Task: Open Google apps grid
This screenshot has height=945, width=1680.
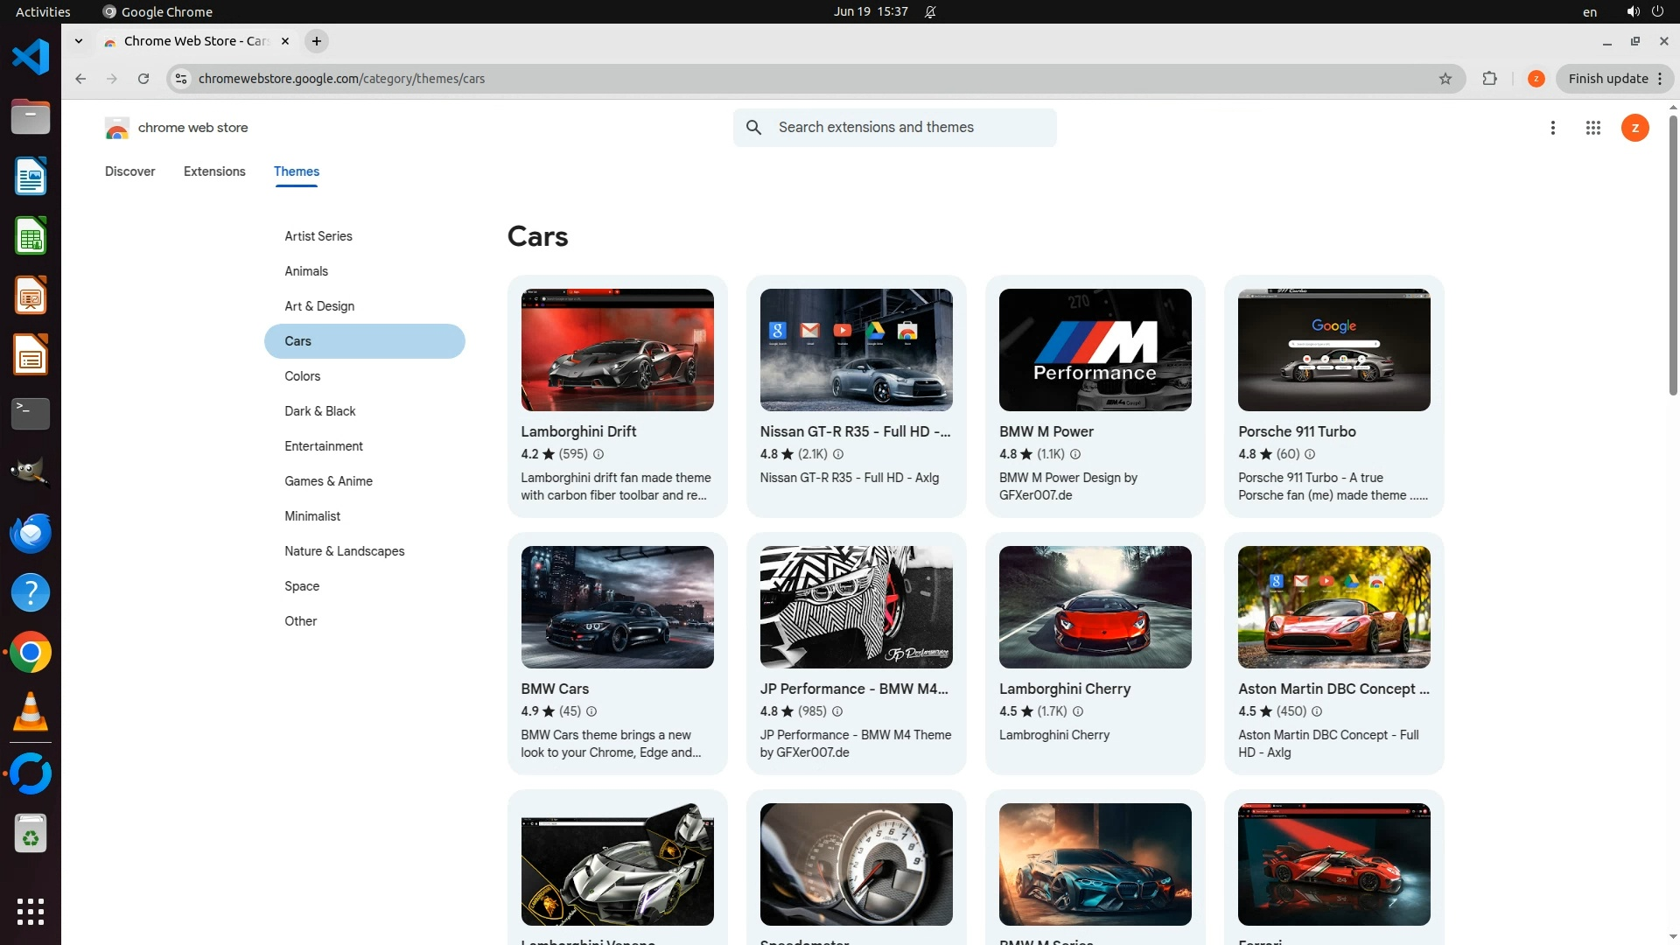Action: tap(1592, 128)
